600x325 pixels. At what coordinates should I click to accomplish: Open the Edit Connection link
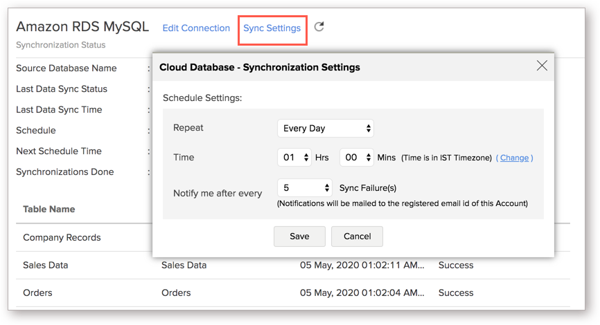click(x=196, y=28)
